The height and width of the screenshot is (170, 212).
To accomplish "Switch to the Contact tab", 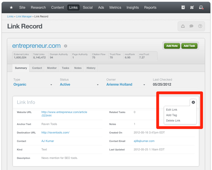I will coord(37,68).
